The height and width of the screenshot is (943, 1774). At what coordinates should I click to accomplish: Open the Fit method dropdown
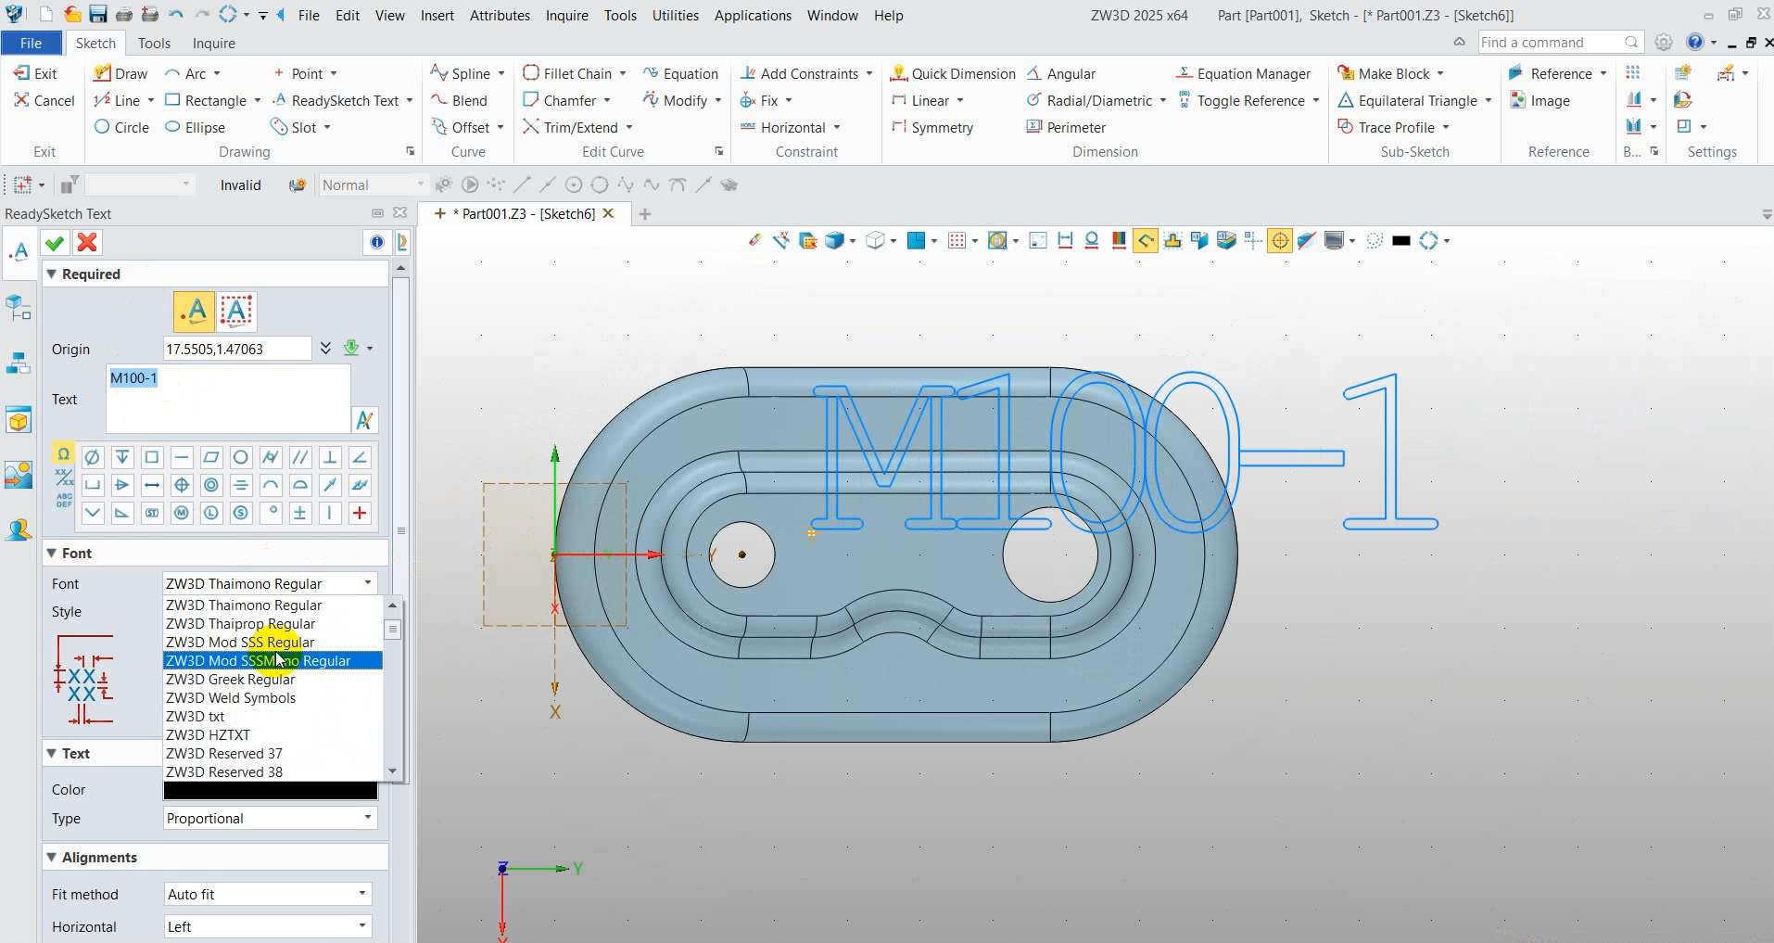(x=269, y=894)
